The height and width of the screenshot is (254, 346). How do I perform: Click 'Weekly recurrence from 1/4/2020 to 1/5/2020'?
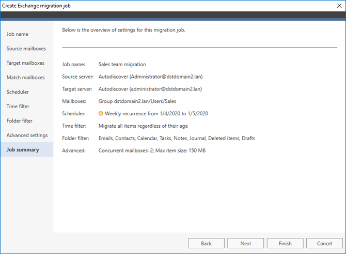tap(156, 113)
